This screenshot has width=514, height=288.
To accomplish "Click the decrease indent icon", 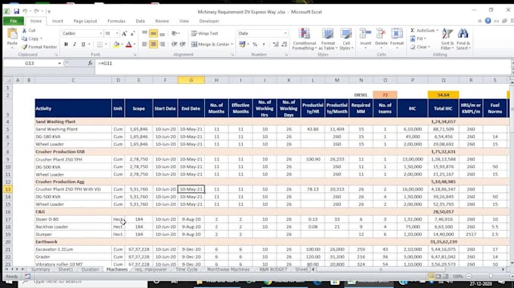I will tap(174, 44).
